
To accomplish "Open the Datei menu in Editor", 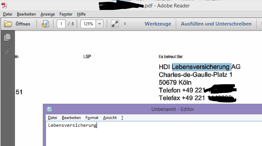I will tap(52, 118).
